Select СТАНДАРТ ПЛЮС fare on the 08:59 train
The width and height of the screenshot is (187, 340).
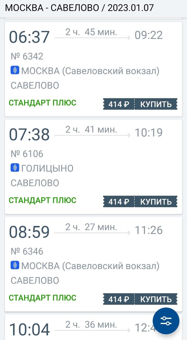point(42,298)
